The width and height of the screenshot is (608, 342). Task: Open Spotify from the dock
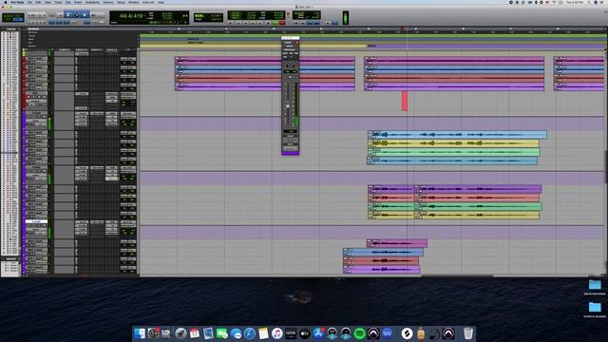coord(359,333)
